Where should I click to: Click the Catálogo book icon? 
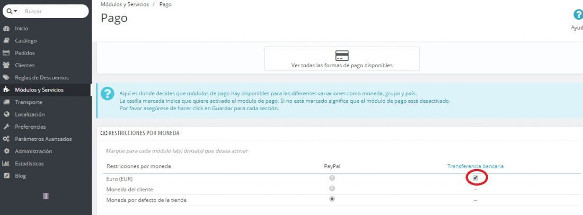click(x=6, y=41)
